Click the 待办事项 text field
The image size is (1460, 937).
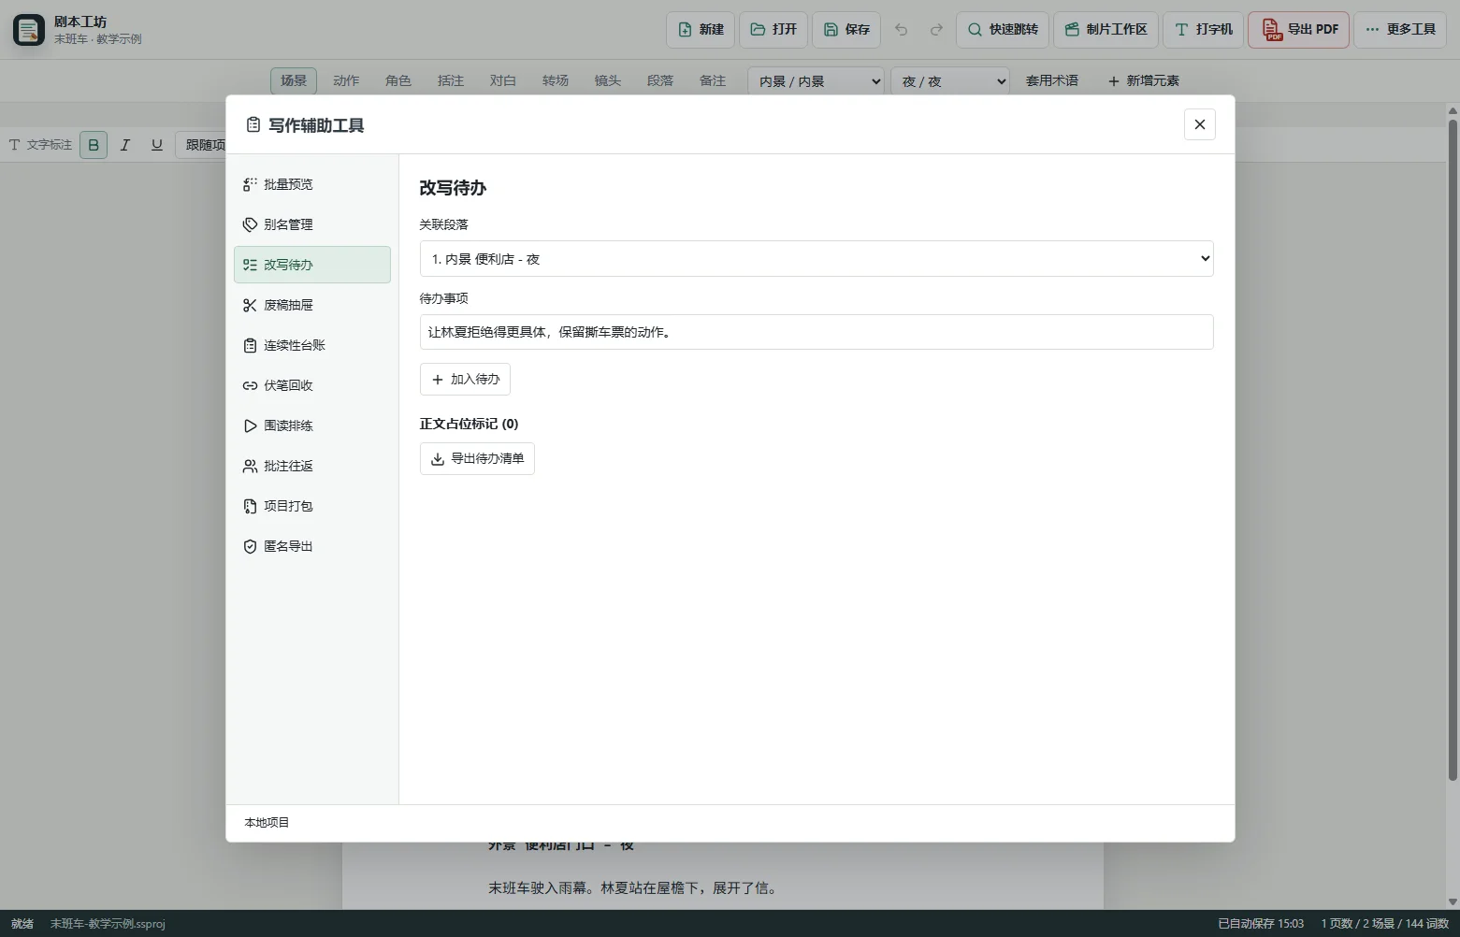(817, 332)
